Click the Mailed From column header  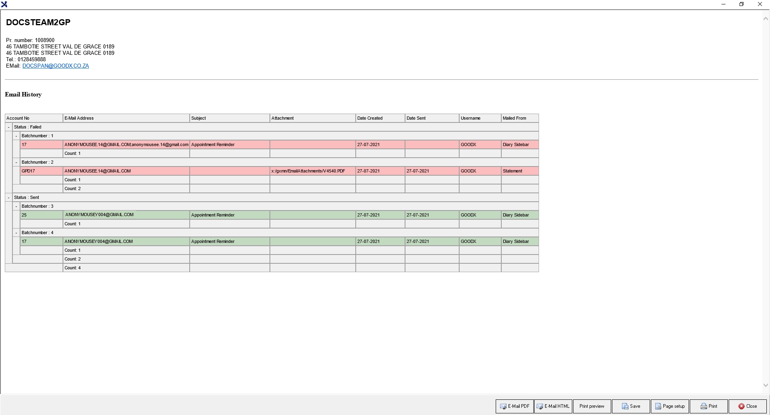click(x=520, y=118)
